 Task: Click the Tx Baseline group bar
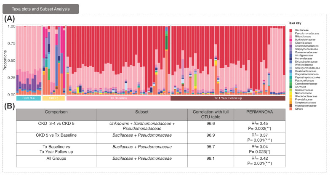tap(118, 98)
